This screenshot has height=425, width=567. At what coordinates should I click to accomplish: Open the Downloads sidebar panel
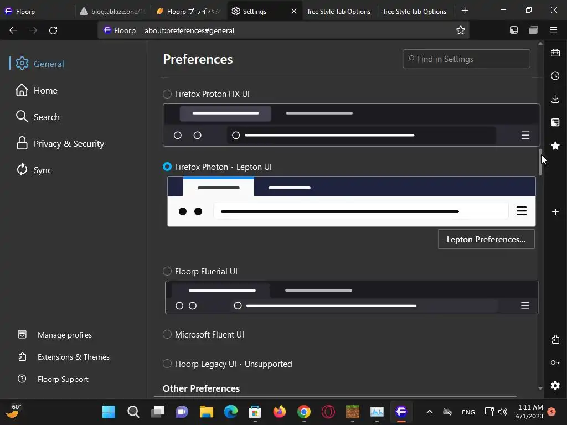555,99
